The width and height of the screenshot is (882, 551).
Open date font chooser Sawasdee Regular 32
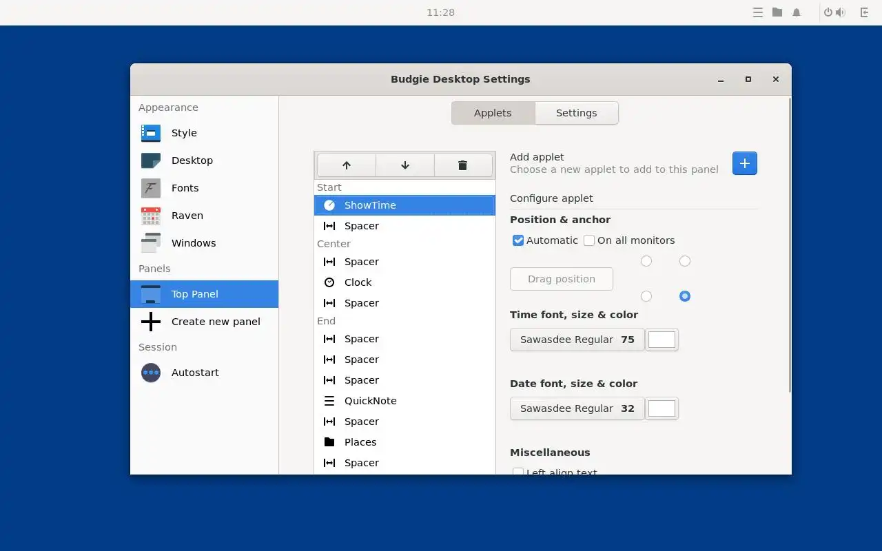pyautogui.click(x=577, y=408)
